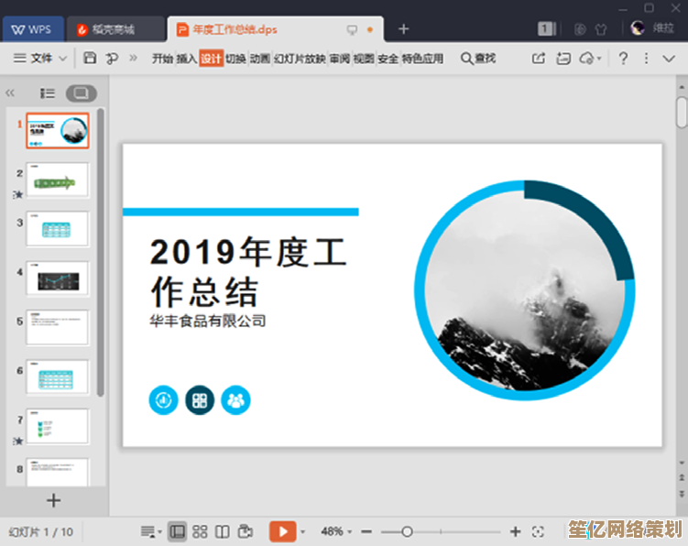Add new slide with plus button

click(53, 500)
